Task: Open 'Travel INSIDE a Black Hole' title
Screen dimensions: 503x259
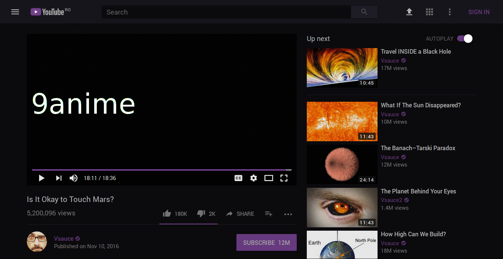Action: pyautogui.click(x=416, y=51)
